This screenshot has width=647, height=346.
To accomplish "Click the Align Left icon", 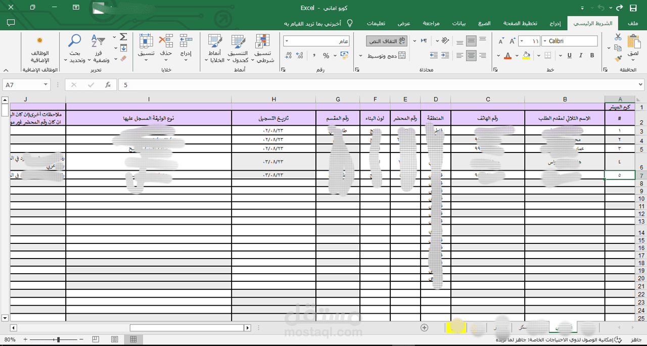I will coord(460,56).
